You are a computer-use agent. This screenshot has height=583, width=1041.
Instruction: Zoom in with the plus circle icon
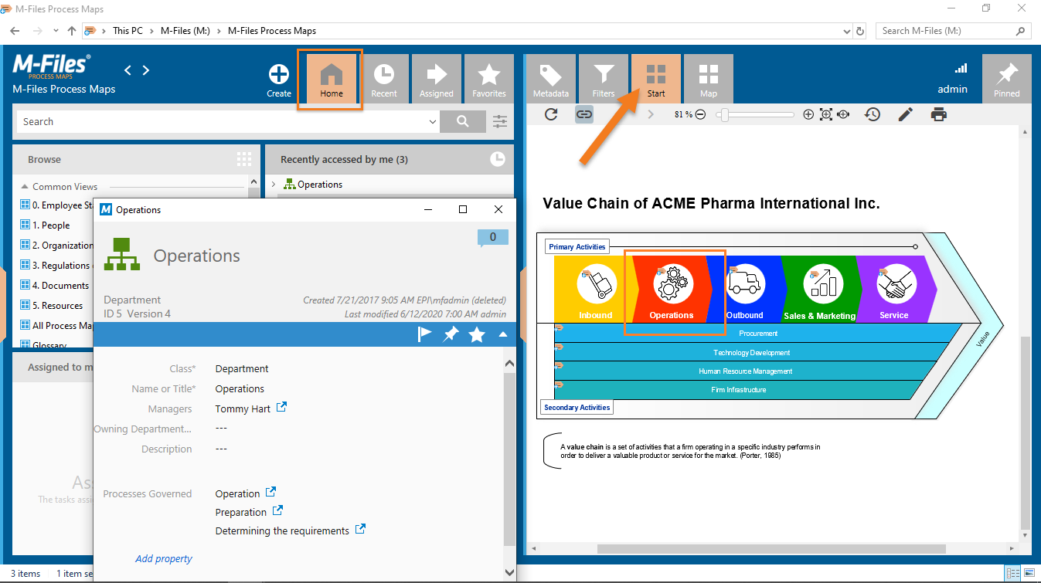[x=808, y=114]
